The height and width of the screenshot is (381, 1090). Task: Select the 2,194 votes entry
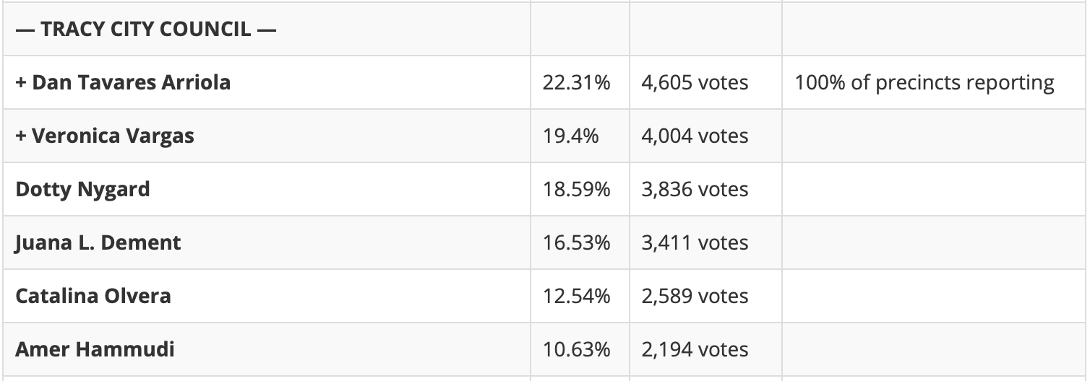coord(695,350)
